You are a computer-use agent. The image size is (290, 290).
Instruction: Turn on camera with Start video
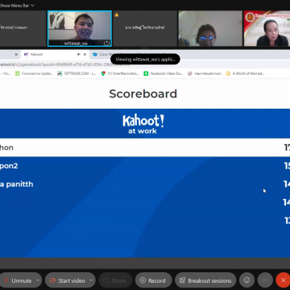pos(67,280)
